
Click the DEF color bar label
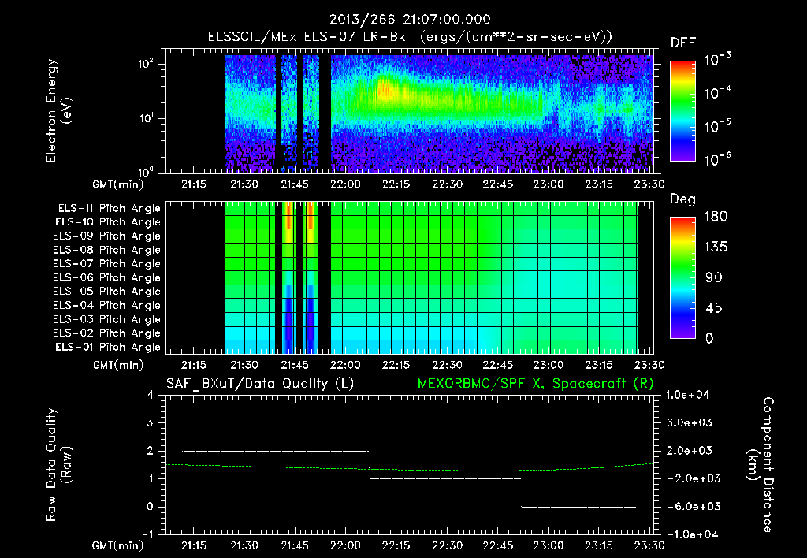682,43
